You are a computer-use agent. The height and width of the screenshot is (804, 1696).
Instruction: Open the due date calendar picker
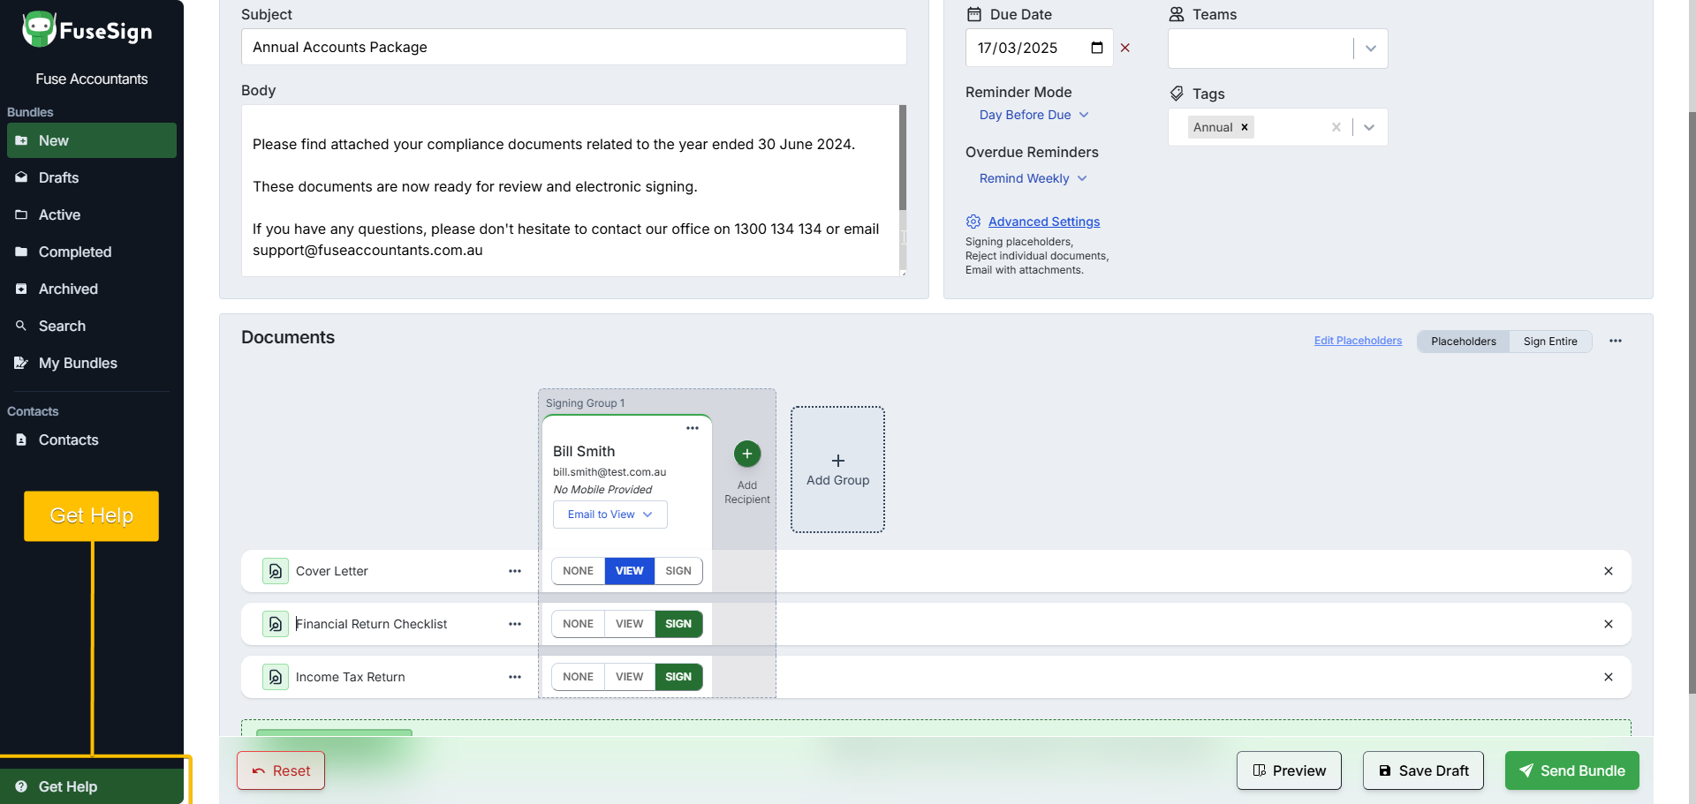click(x=1096, y=48)
